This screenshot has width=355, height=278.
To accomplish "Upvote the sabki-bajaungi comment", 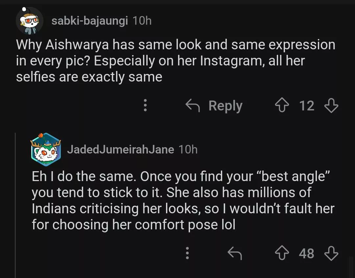I will click(282, 106).
